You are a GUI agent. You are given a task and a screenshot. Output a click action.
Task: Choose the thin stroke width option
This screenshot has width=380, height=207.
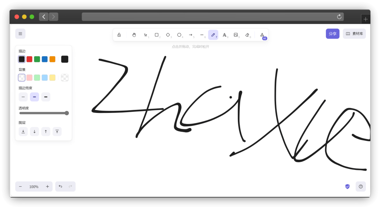23,97
